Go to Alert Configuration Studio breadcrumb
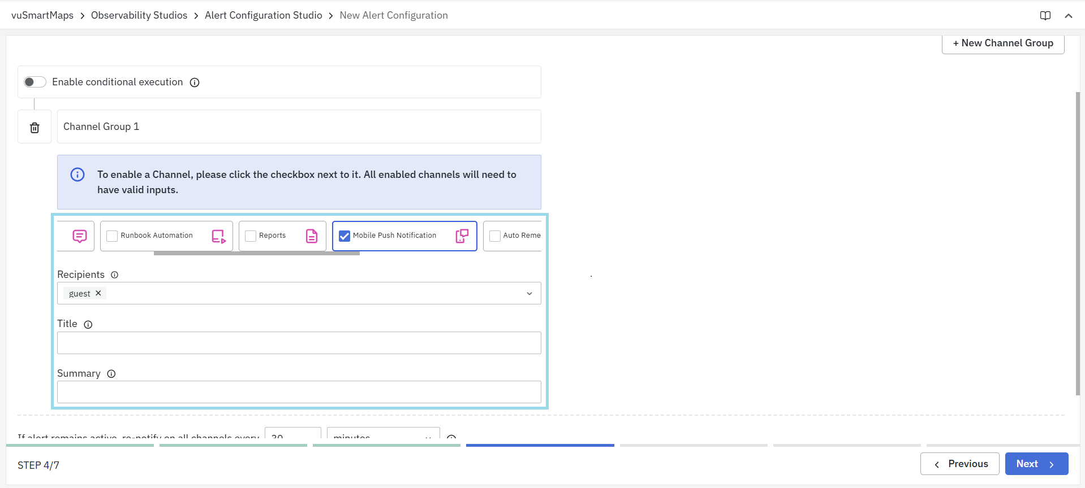 (263, 15)
